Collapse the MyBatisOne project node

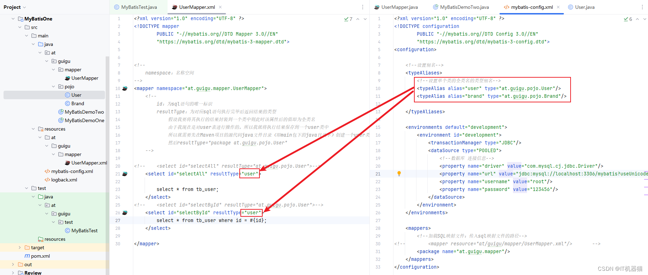(13, 19)
